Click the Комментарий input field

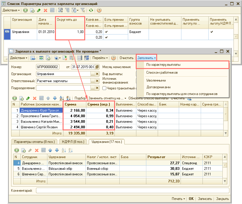(x=132, y=191)
